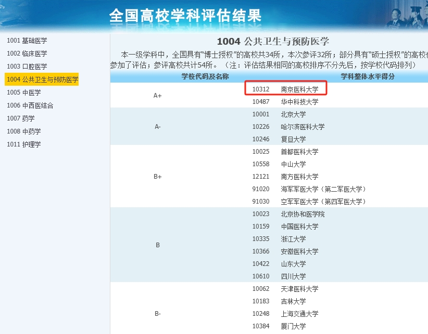Choose 1008 中药学 in the sidebar
Image resolution: width=428 pixels, height=334 pixels.
click(24, 131)
